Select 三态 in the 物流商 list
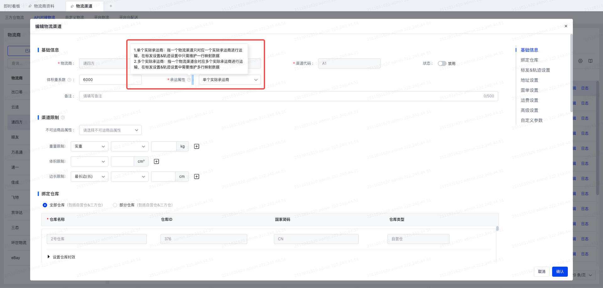Screen dimensions: 603x288 point(15,228)
